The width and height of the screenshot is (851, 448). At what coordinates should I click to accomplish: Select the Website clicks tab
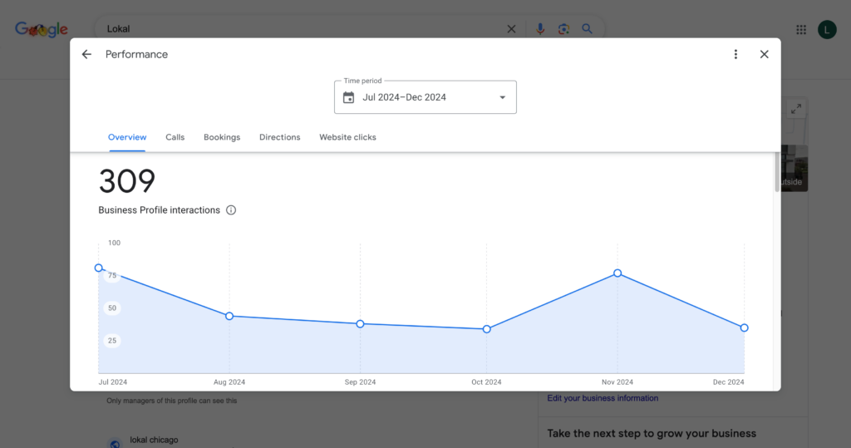(347, 137)
